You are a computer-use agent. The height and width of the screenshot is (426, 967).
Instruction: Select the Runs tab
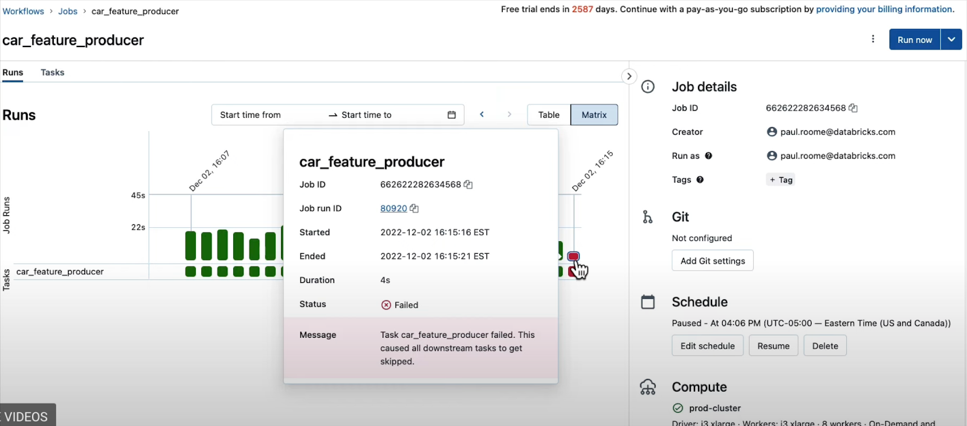coord(13,73)
